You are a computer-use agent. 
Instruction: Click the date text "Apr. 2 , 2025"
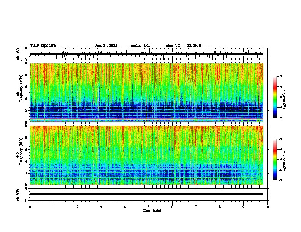click(x=106, y=45)
